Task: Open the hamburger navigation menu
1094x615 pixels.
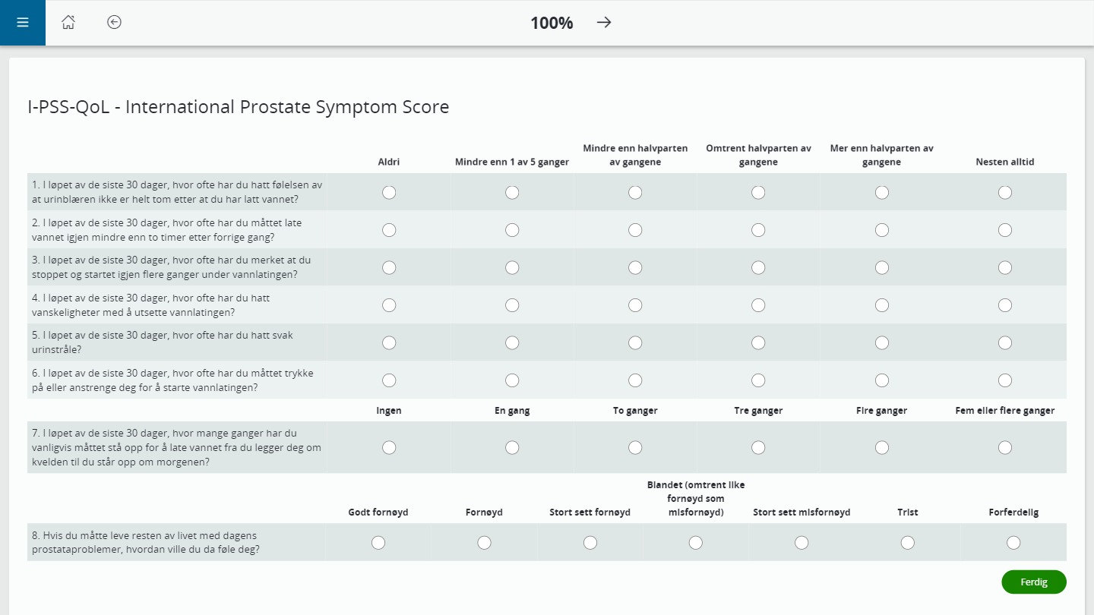Action: tap(22, 23)
